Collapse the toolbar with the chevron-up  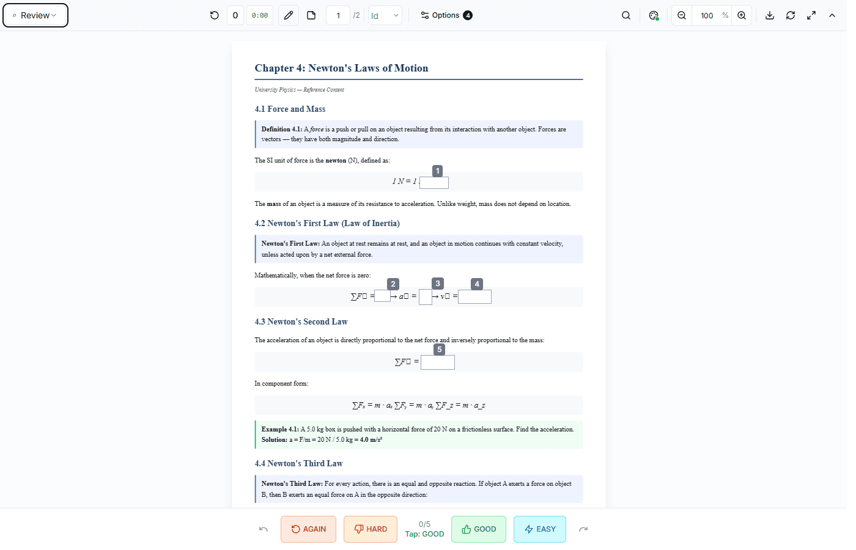[x=832, y=15]
